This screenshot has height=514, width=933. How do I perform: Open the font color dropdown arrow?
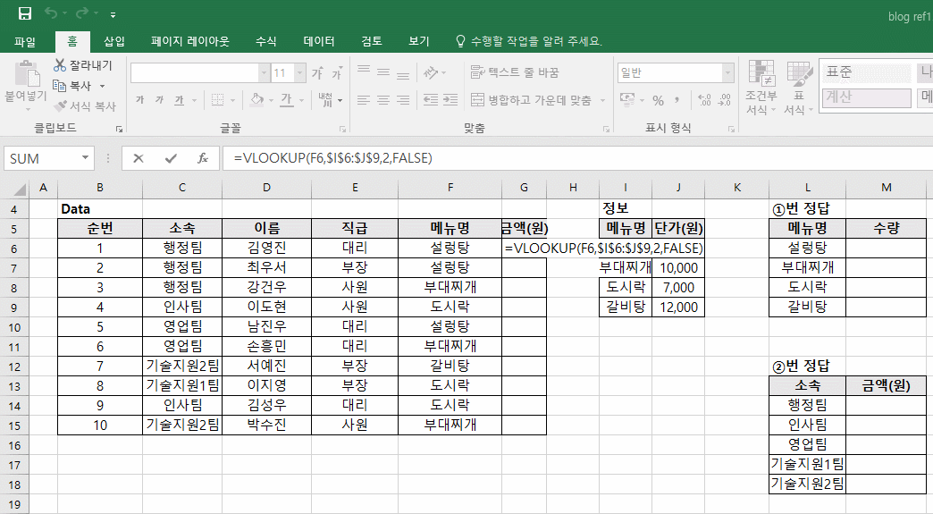[302, 100]
